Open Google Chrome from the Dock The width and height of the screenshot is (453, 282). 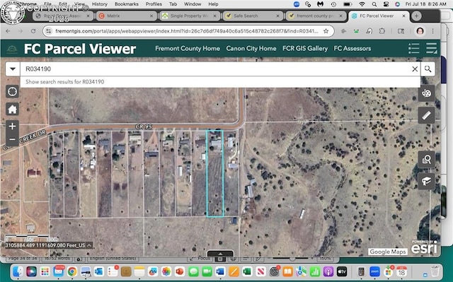coord(72,271)
